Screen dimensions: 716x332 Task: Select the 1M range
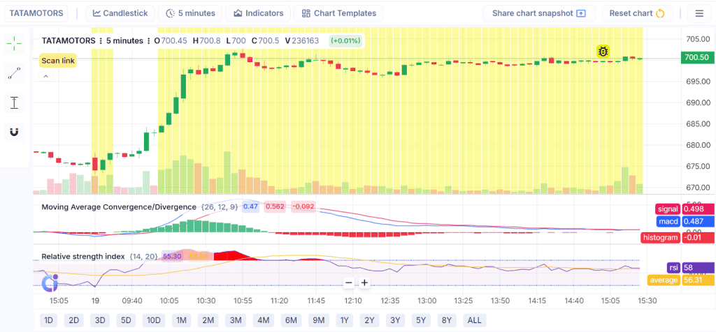pyautogui.click(x=181, y=320)
